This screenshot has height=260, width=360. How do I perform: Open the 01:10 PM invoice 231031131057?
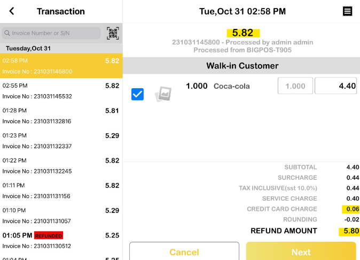(x=61, y=216)
